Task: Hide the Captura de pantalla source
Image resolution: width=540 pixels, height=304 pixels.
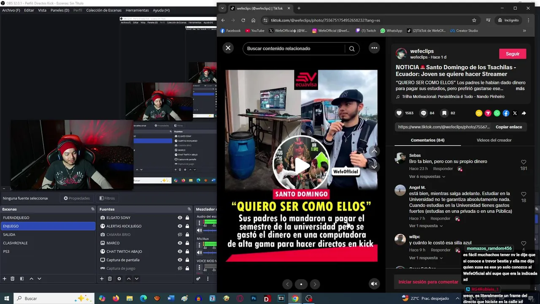Action: point(180,260)
